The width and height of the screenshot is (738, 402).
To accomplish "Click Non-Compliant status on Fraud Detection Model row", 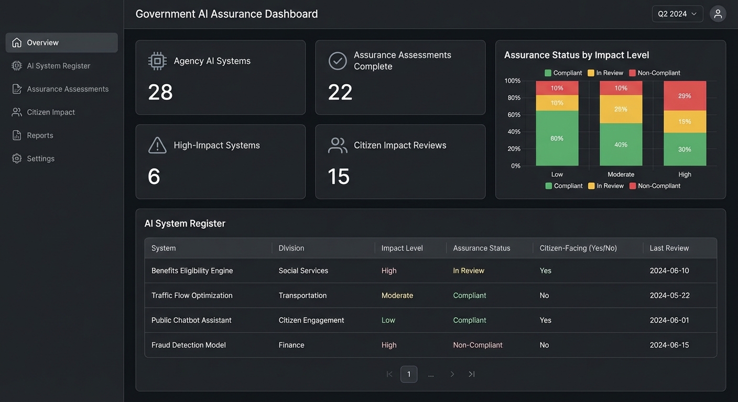I will [x=477, y=345].
